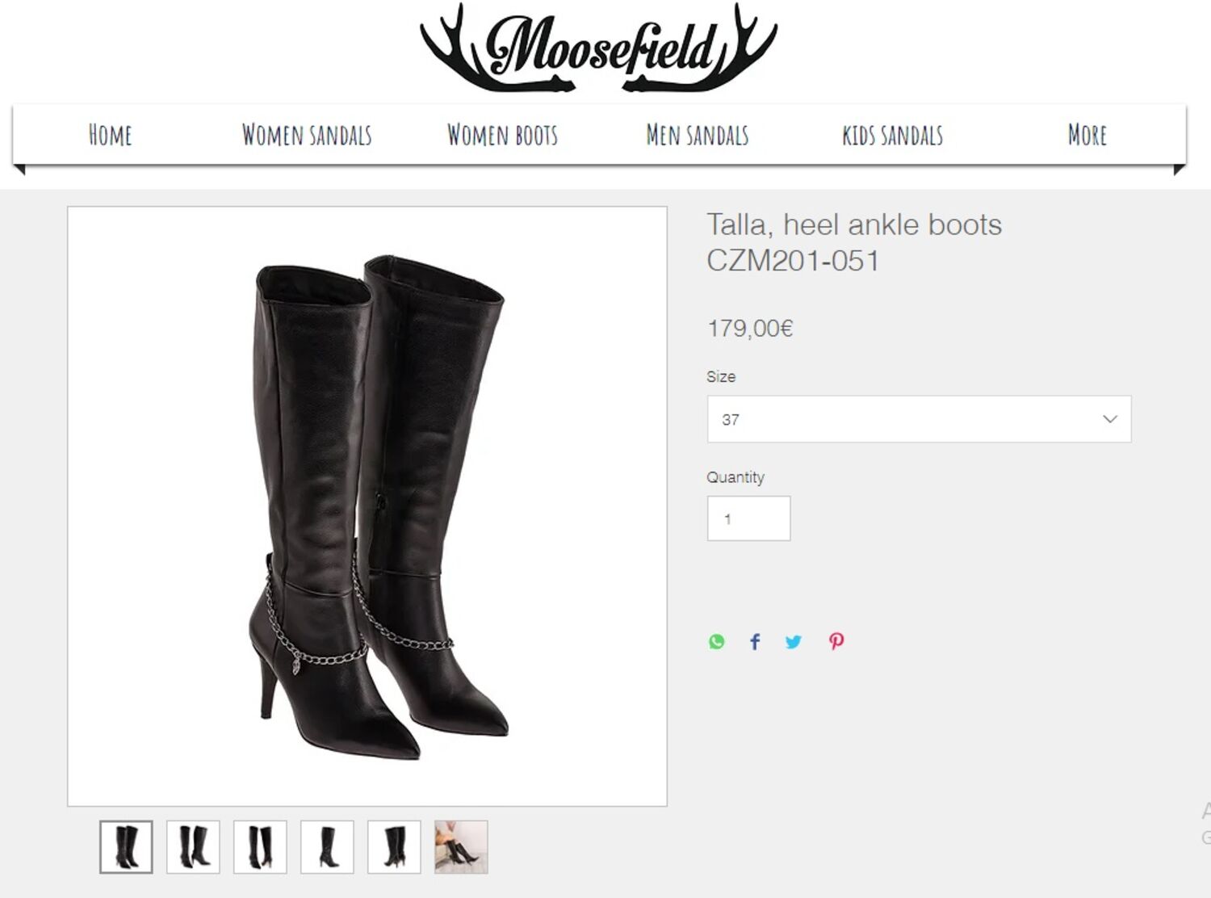View the second boot thumbnail image

click(193, 847)
